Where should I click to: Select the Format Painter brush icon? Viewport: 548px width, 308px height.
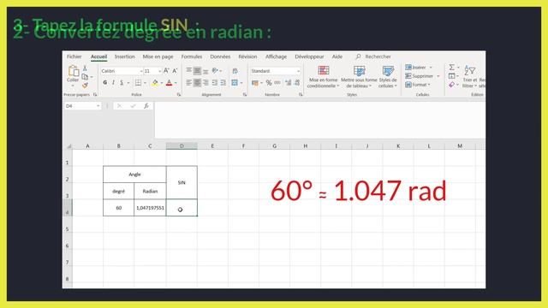click(85, 85)
